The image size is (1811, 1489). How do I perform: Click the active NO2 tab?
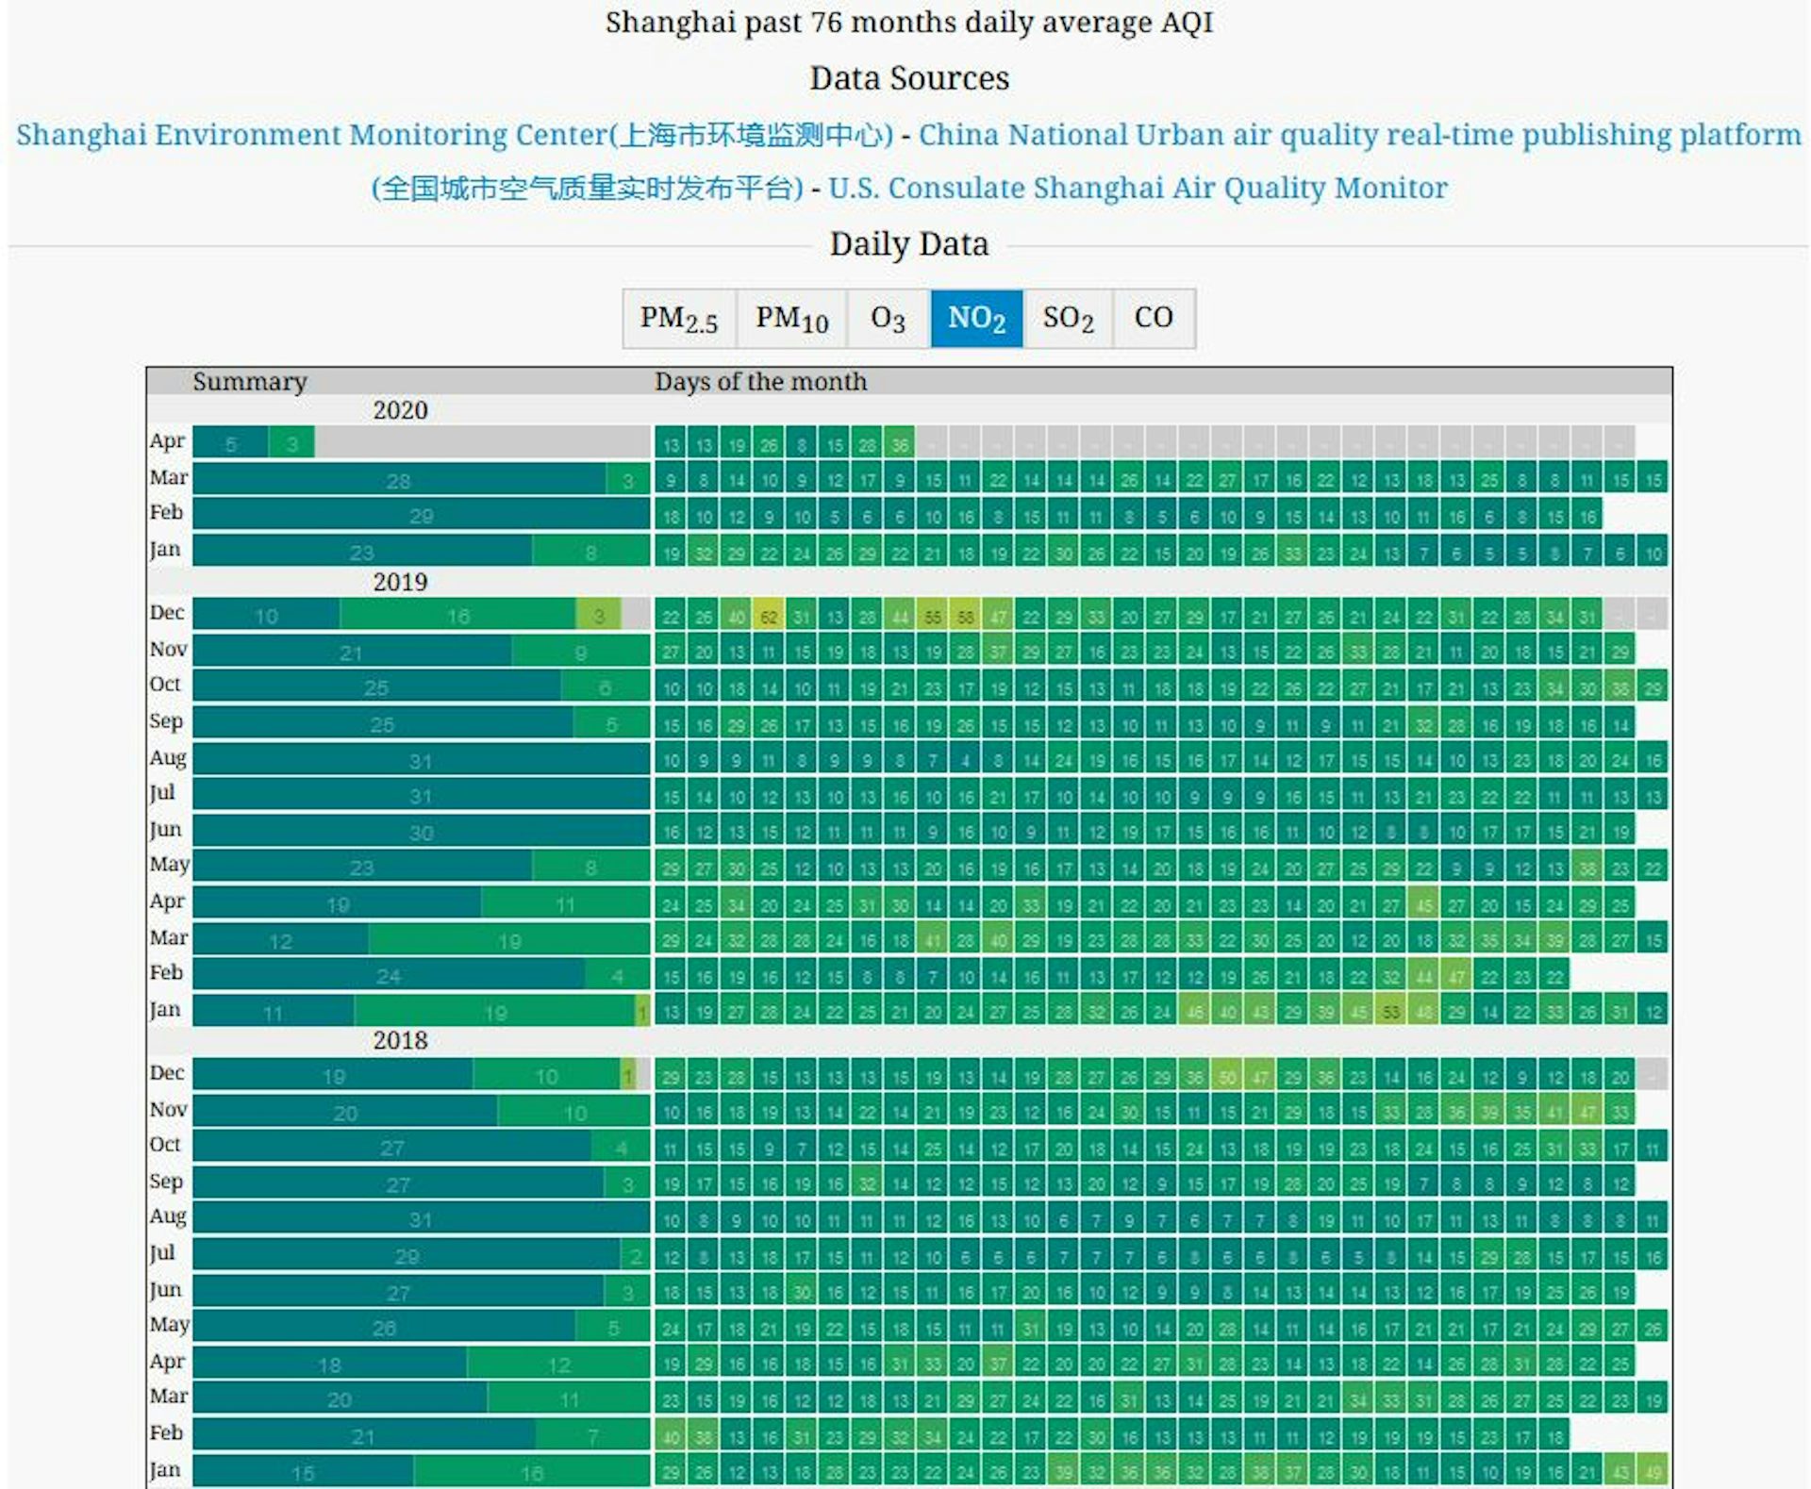(976, 319)
